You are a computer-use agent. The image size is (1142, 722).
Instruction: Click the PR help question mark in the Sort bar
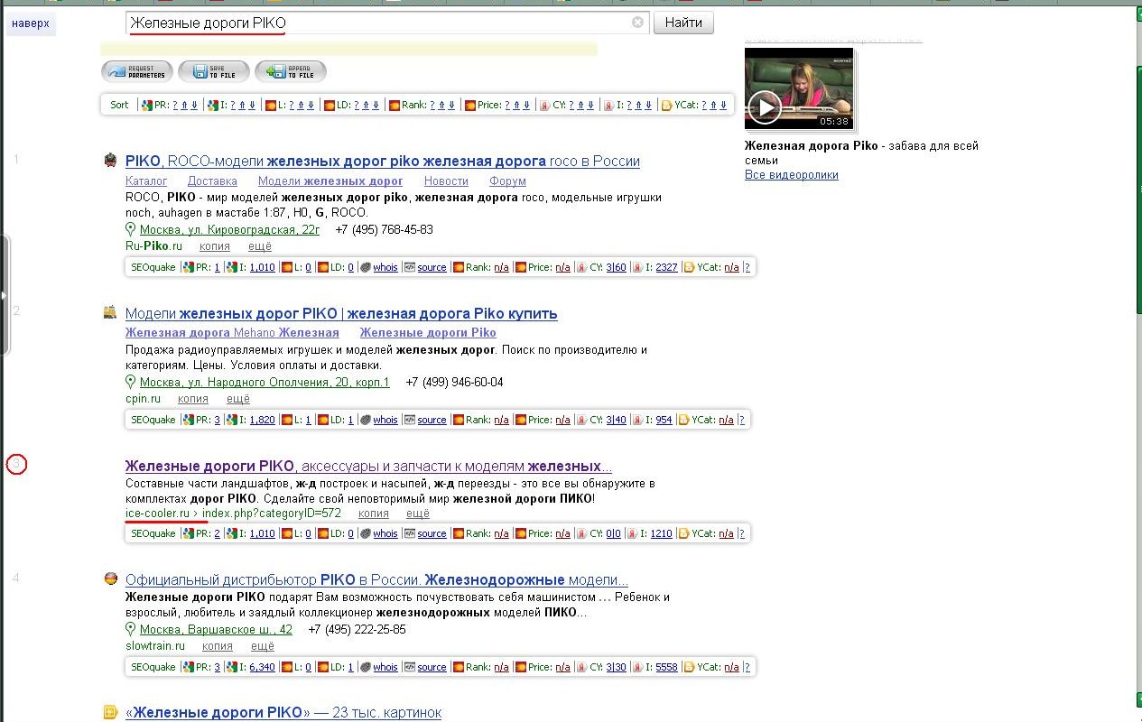click(175, 105)
